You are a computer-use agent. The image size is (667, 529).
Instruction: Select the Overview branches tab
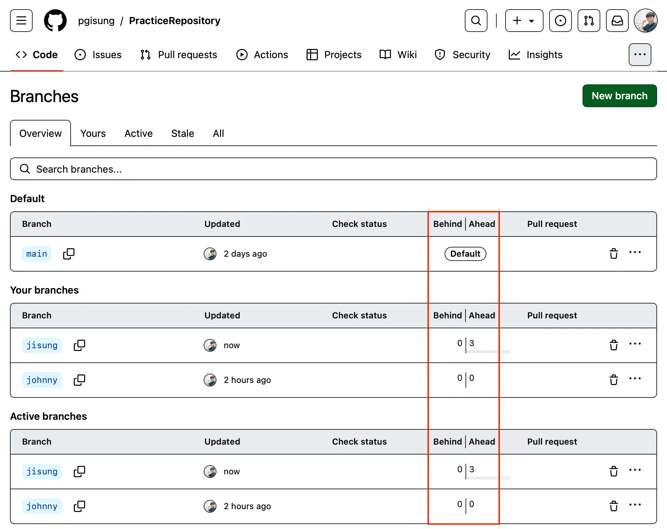coord(40,133)
